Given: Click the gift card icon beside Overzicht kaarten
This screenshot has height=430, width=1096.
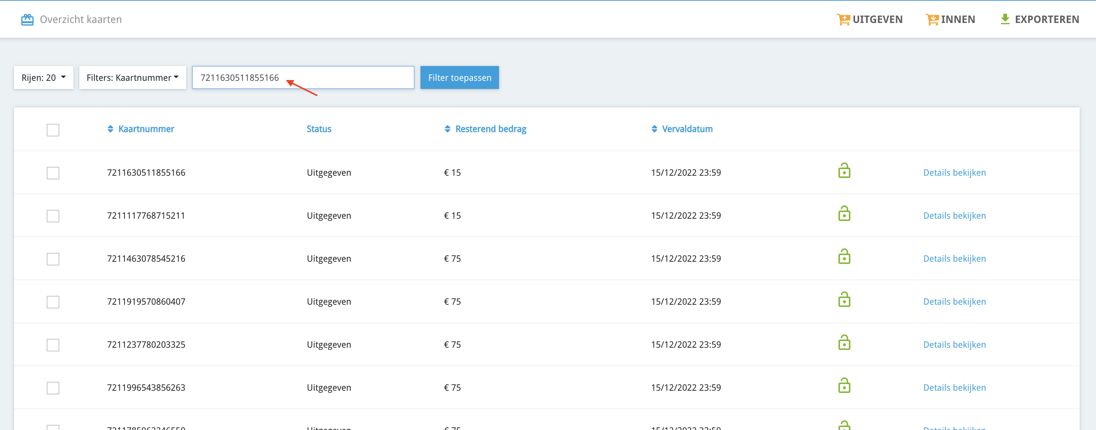Looking at the screenshot, I should 27,20.
